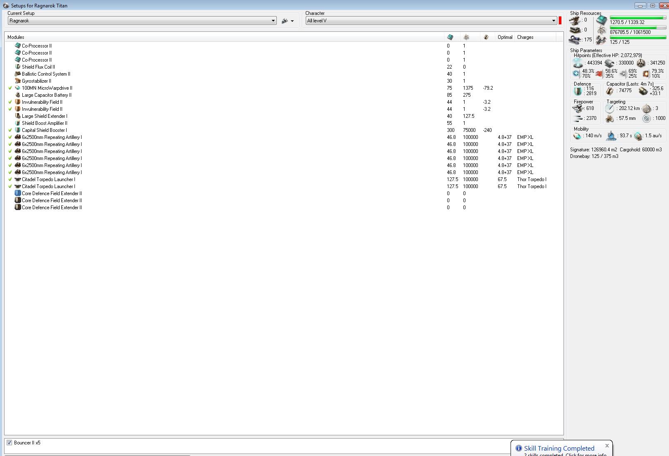This screenshot has height=456, width=669.
Task: Toggle active state of Capital Shield Booster I
Action: (10, 130)
